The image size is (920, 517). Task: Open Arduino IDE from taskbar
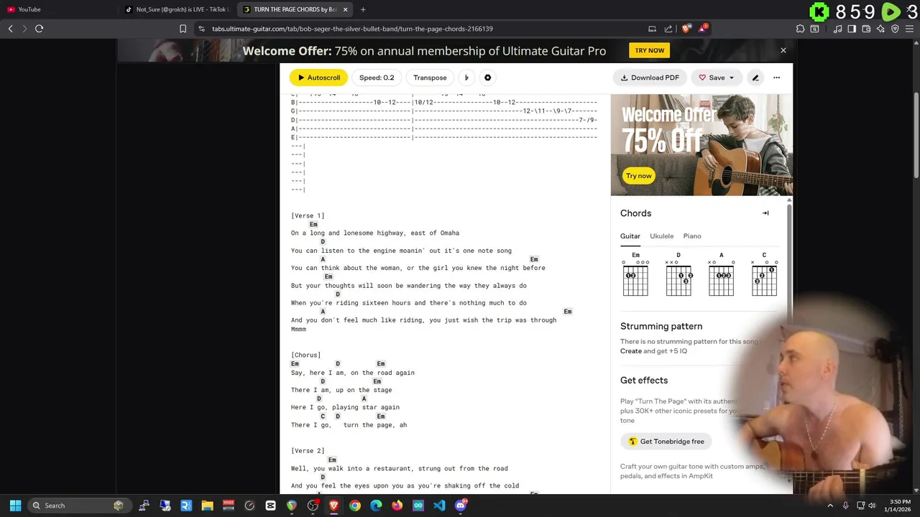tap(418, 506)
